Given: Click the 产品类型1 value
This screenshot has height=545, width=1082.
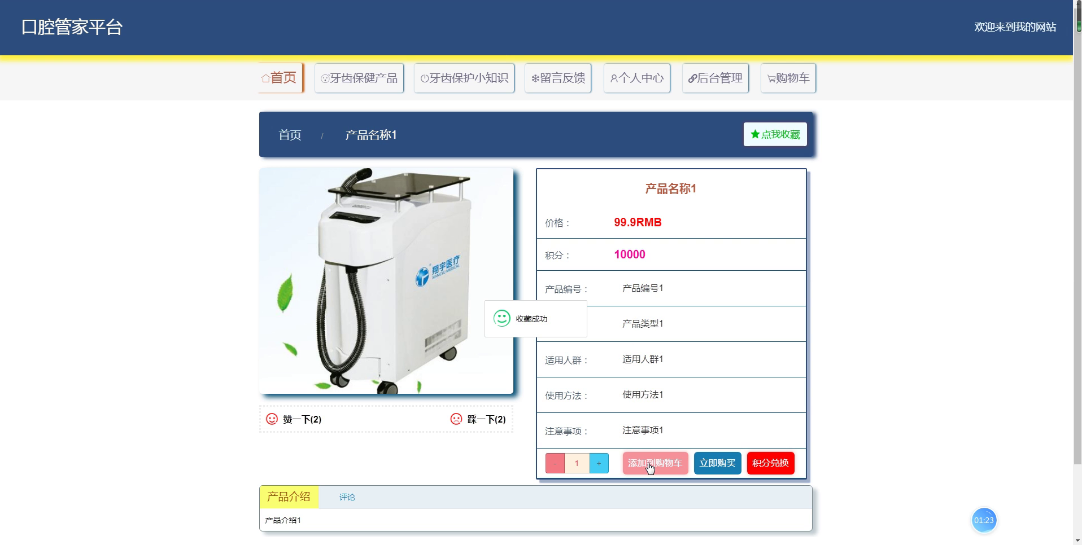Looking at the screenshot, I should 643,324.
